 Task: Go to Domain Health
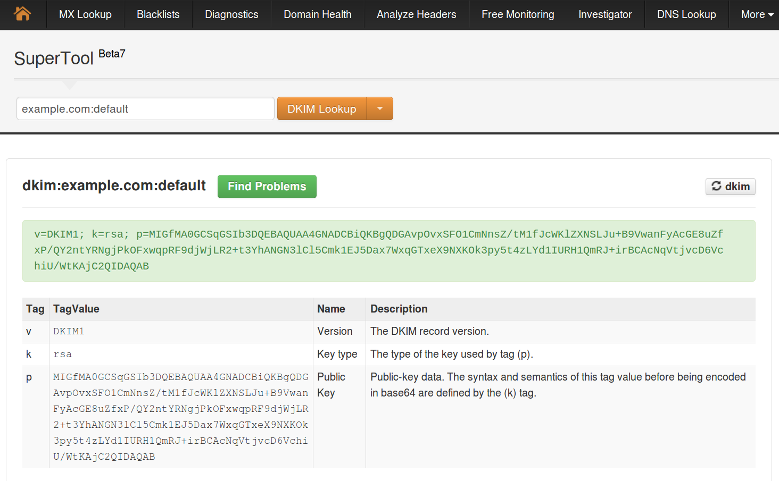point(318,14)
